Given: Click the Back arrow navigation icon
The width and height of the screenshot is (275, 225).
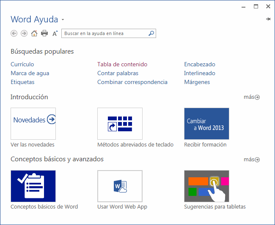Looking at the screenshot, I should point(14,33).
